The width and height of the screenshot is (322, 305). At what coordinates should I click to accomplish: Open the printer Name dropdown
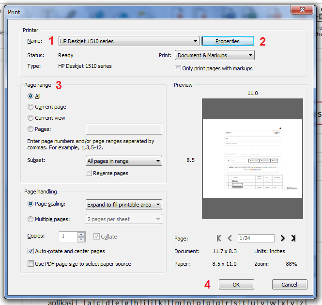(129, 41)
